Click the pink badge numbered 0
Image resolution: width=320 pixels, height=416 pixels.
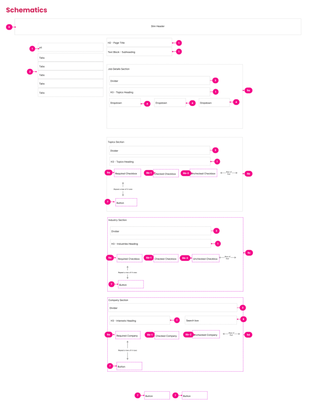pyautogui.click(x=9, y=27)
